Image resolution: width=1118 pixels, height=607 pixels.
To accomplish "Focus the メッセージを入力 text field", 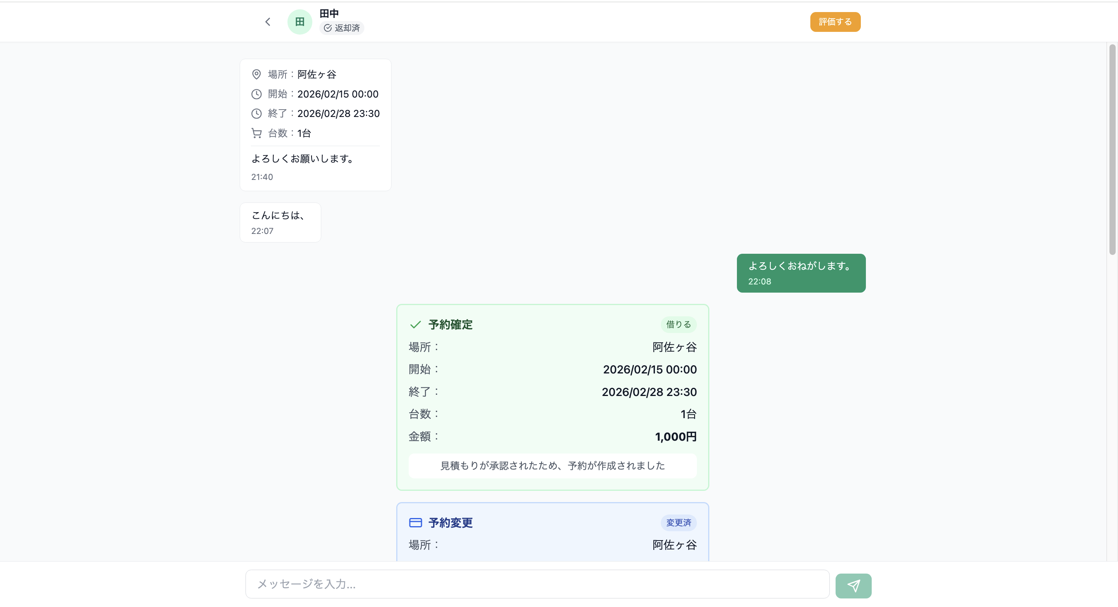I will tap(537, 584).
